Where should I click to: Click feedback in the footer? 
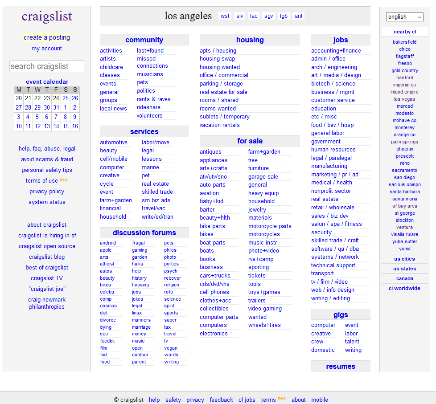coord(221,400)
